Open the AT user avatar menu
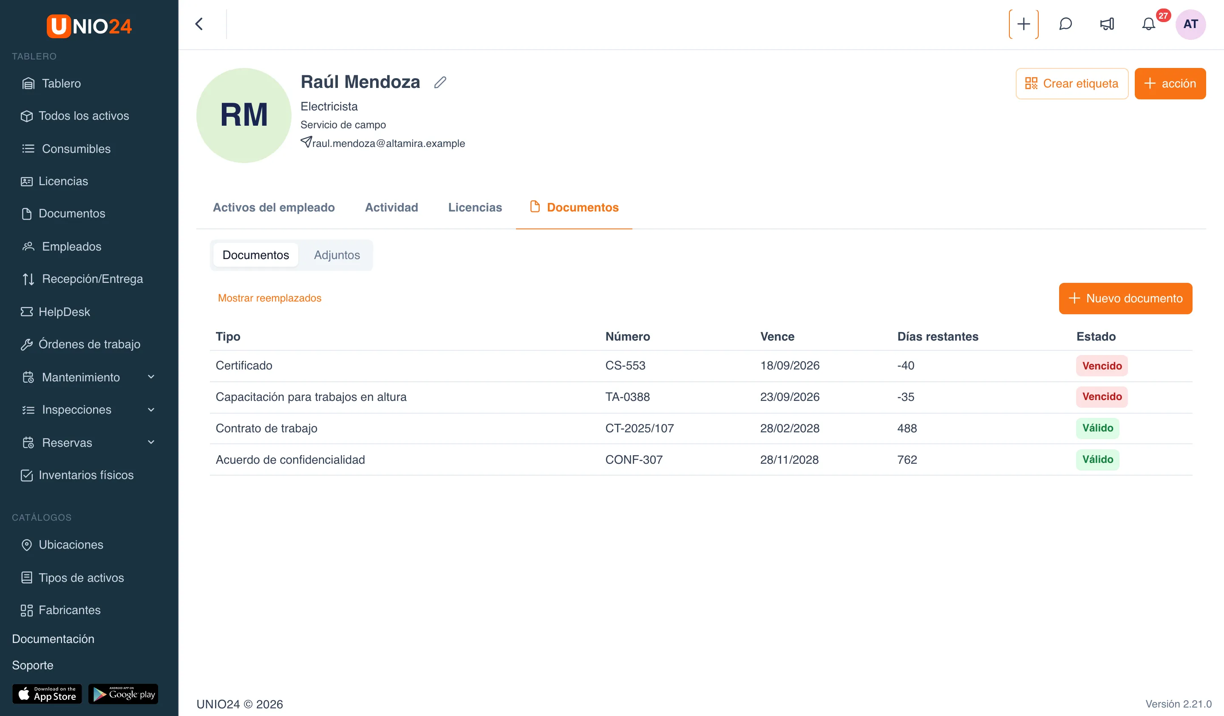1224x716 pixels. [x=1190, y=24]
